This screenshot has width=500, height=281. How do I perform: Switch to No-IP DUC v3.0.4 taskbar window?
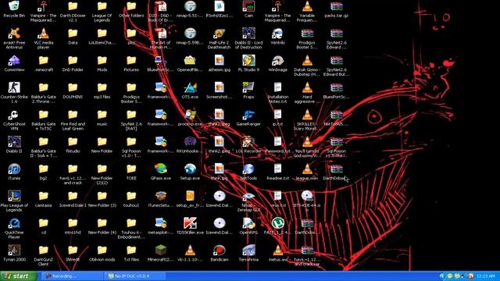pyautogui.click(x=135, y=276)
